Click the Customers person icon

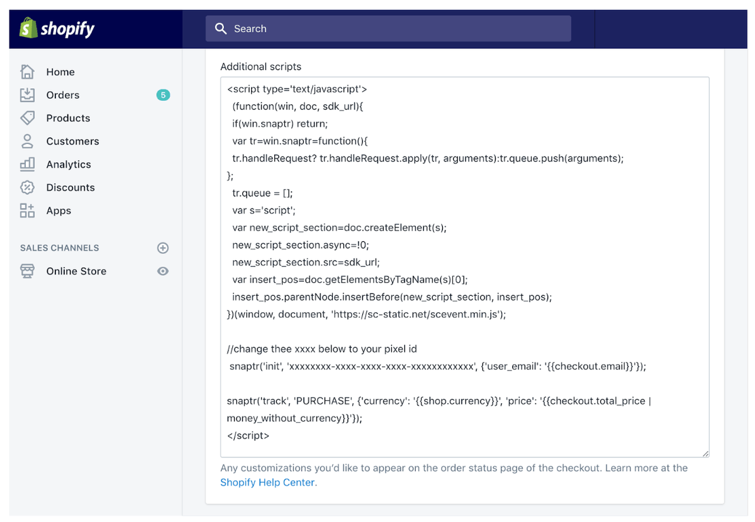[27, 141]
